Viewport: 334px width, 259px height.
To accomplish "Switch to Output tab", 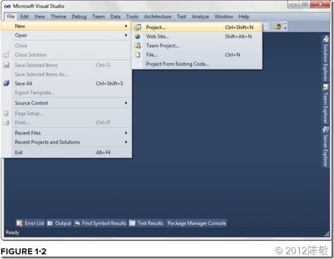I will 59,223.
